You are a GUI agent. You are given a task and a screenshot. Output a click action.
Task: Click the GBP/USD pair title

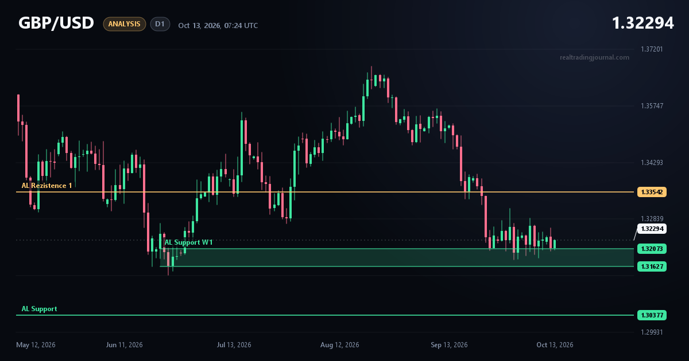(x=56, y=23)
